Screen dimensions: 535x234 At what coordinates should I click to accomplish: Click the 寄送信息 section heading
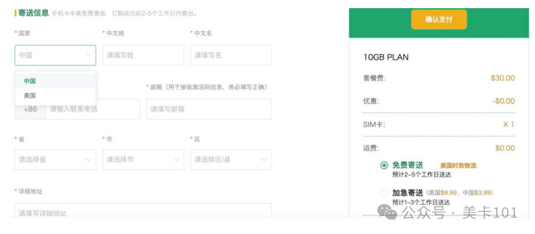33,13
